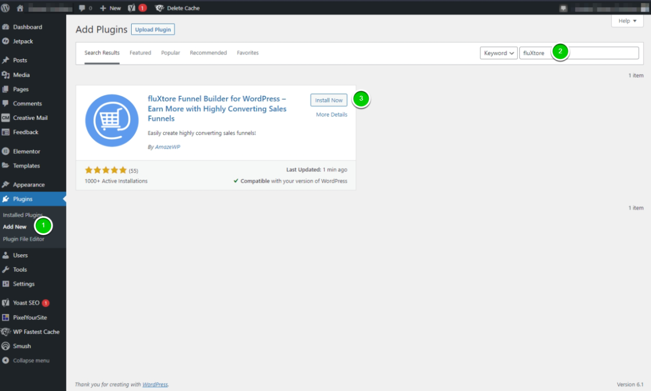Install the fluXtore Funnel Builder plugin
651x391 pixels.
click(x=328, y=100)
